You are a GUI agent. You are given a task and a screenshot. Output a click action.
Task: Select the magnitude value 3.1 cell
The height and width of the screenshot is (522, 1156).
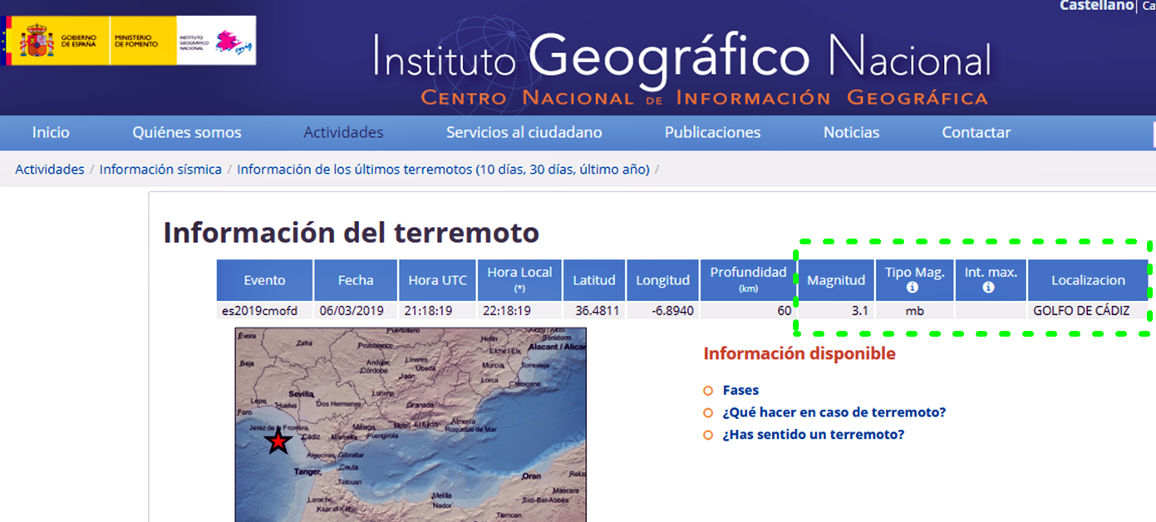[x=836, y=311]
